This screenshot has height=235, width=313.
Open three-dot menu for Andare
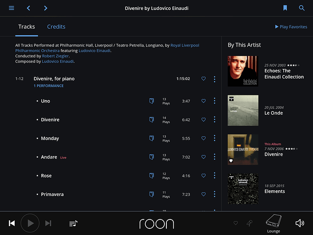pos(215,157)
